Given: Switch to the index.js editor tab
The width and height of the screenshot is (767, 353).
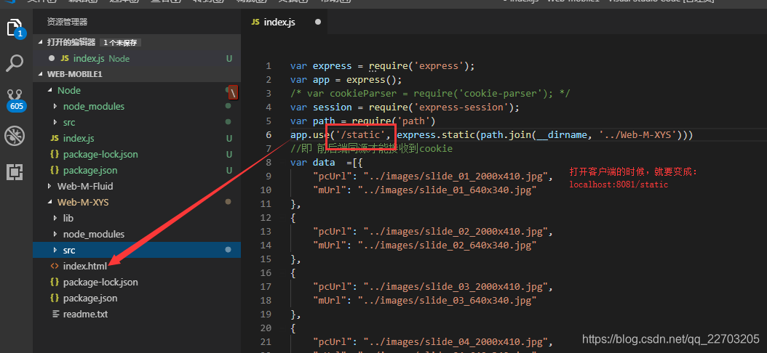Looking at the screenshot, I should [283, 22].
